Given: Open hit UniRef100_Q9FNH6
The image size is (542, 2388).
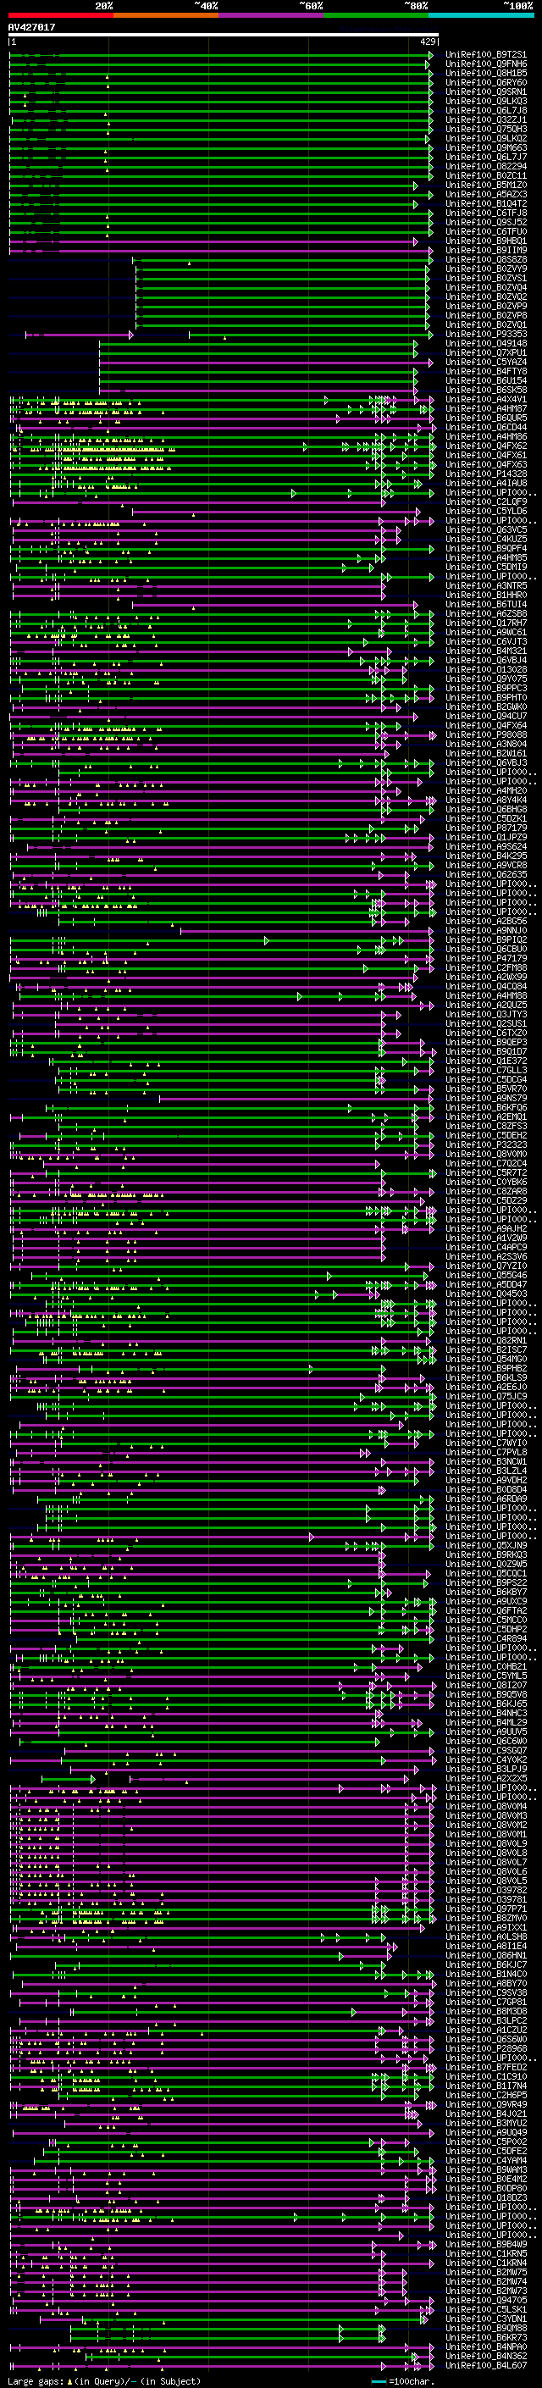Looking at the screenshot, I should click(486, 64).
